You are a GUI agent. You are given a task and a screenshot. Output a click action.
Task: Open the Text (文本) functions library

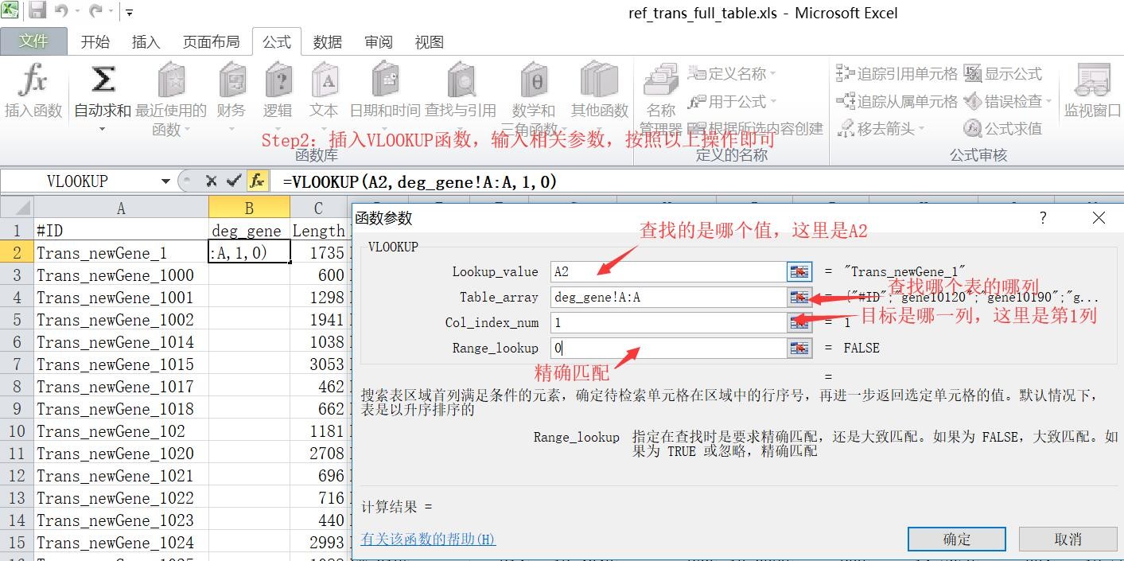point(324,82)
